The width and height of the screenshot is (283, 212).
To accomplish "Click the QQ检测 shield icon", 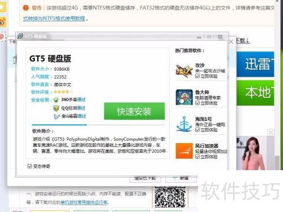I will click(x=56, y=108).
